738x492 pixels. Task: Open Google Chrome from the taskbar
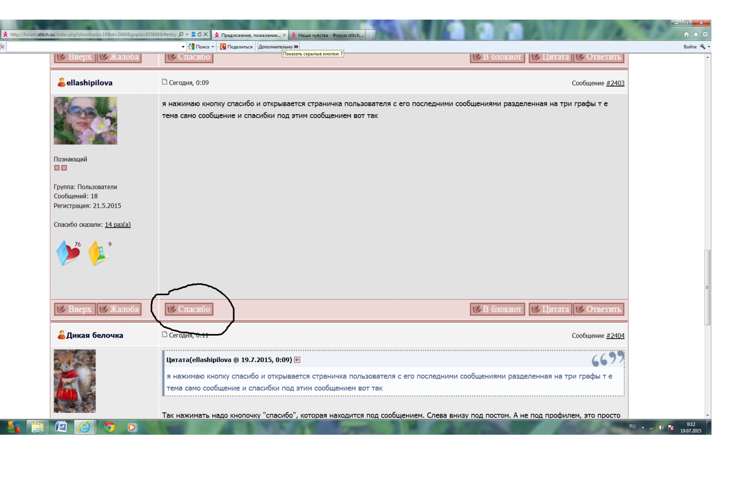click(x=109, y=427)
